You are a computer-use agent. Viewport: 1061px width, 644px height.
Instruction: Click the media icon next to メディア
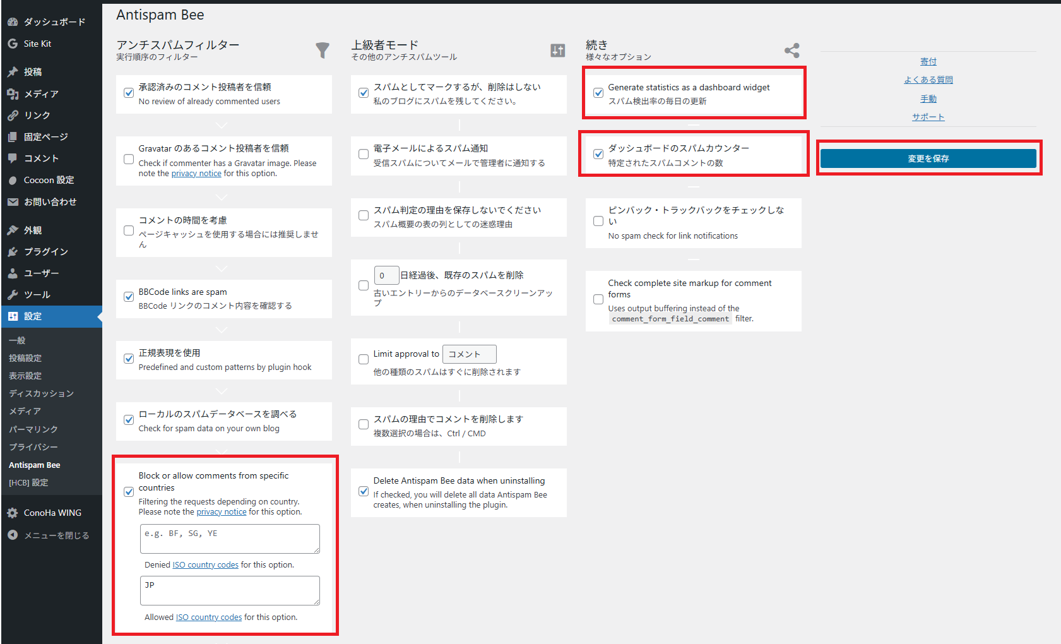pos(13,93)
